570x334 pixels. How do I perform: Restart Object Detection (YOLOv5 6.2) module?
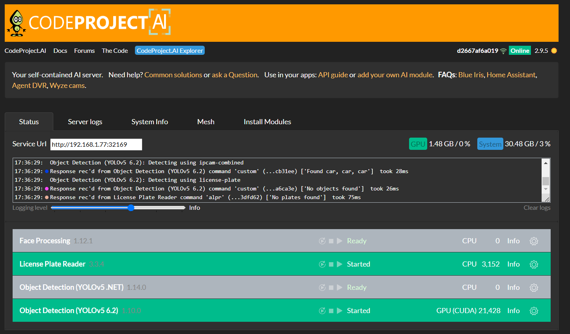(322, 311)
